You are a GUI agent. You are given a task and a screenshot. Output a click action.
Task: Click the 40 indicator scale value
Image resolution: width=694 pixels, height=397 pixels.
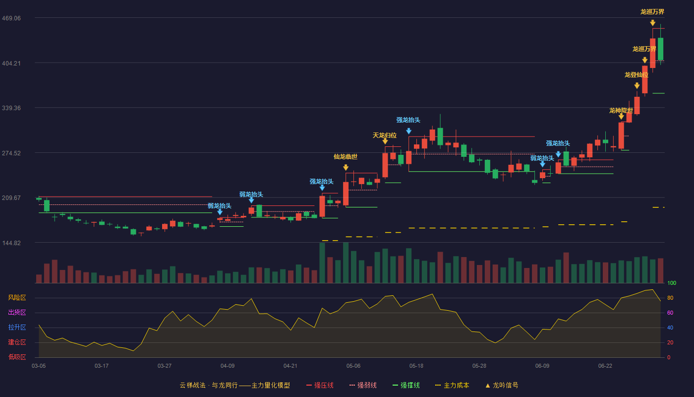coord(670,328)
